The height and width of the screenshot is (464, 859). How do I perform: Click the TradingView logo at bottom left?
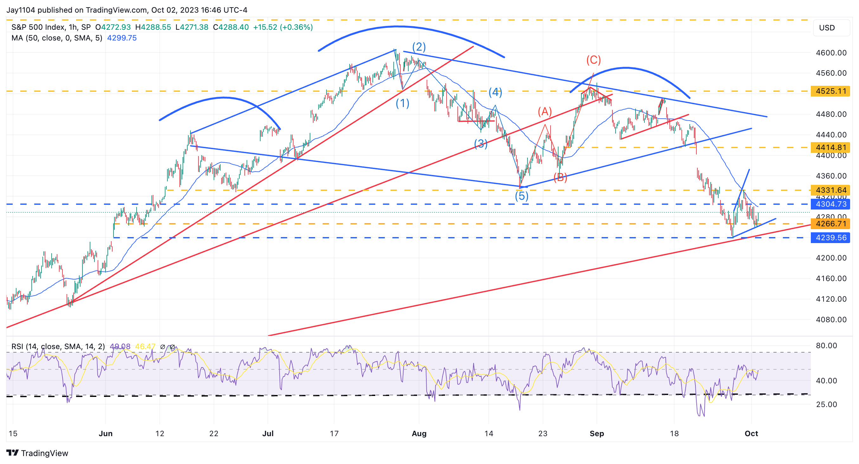point(37,453)
